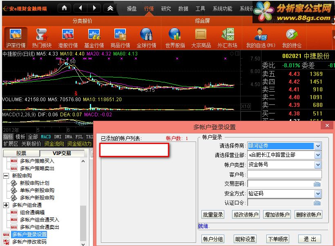Expand the 多帐户组合通 tree node
Screen dimensions: 335x246
(6, 205)
